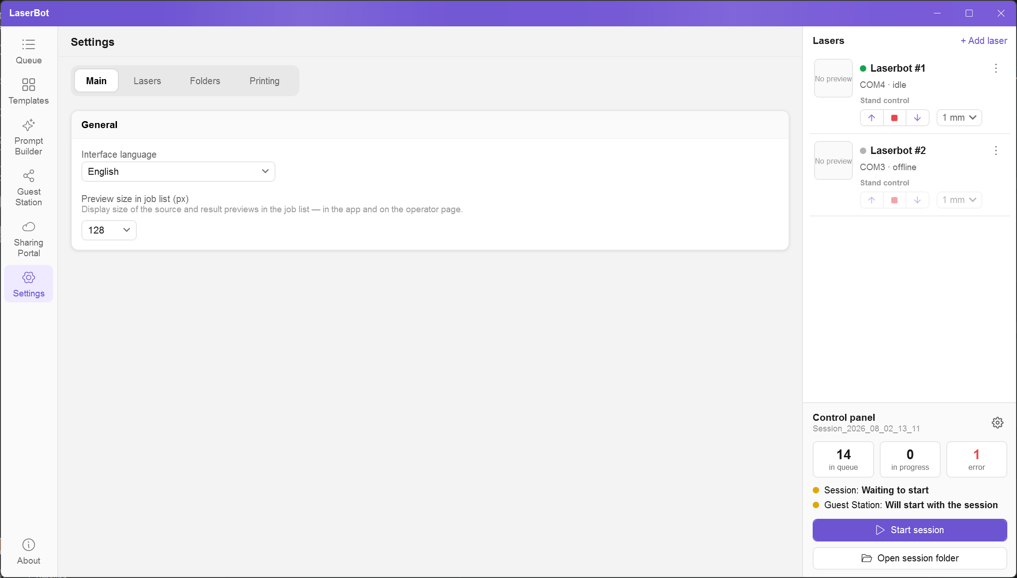Open Laserbot #1 more options menu
Screen dimensions: 1017x578
996,68
